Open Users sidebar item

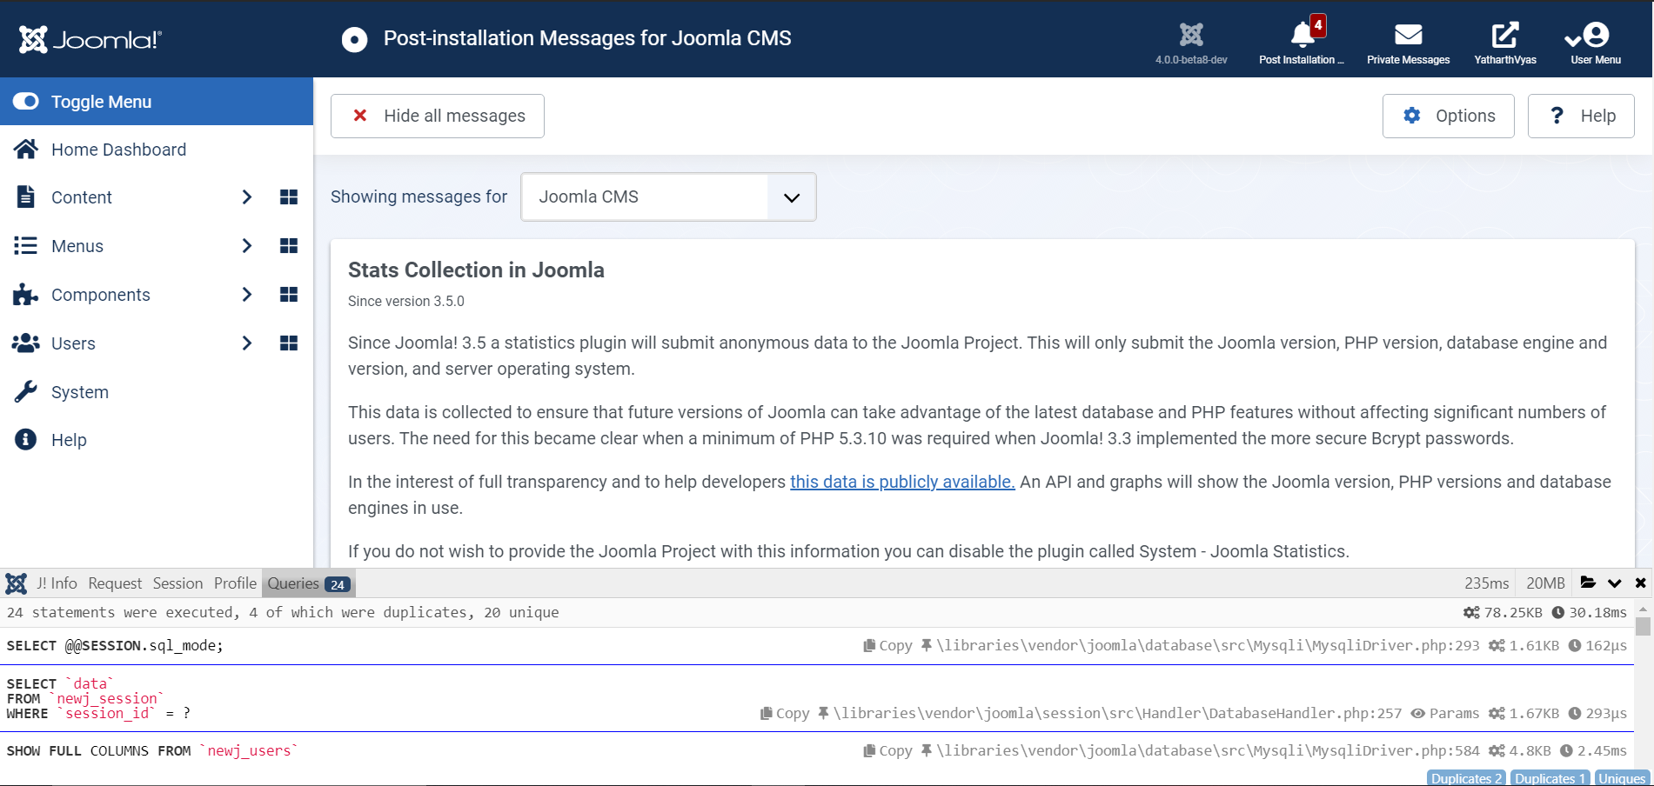(x=73, y=343)
